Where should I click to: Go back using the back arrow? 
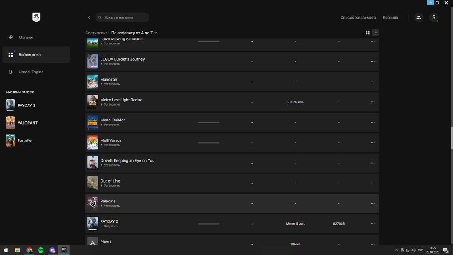click(x=89, y=18)
